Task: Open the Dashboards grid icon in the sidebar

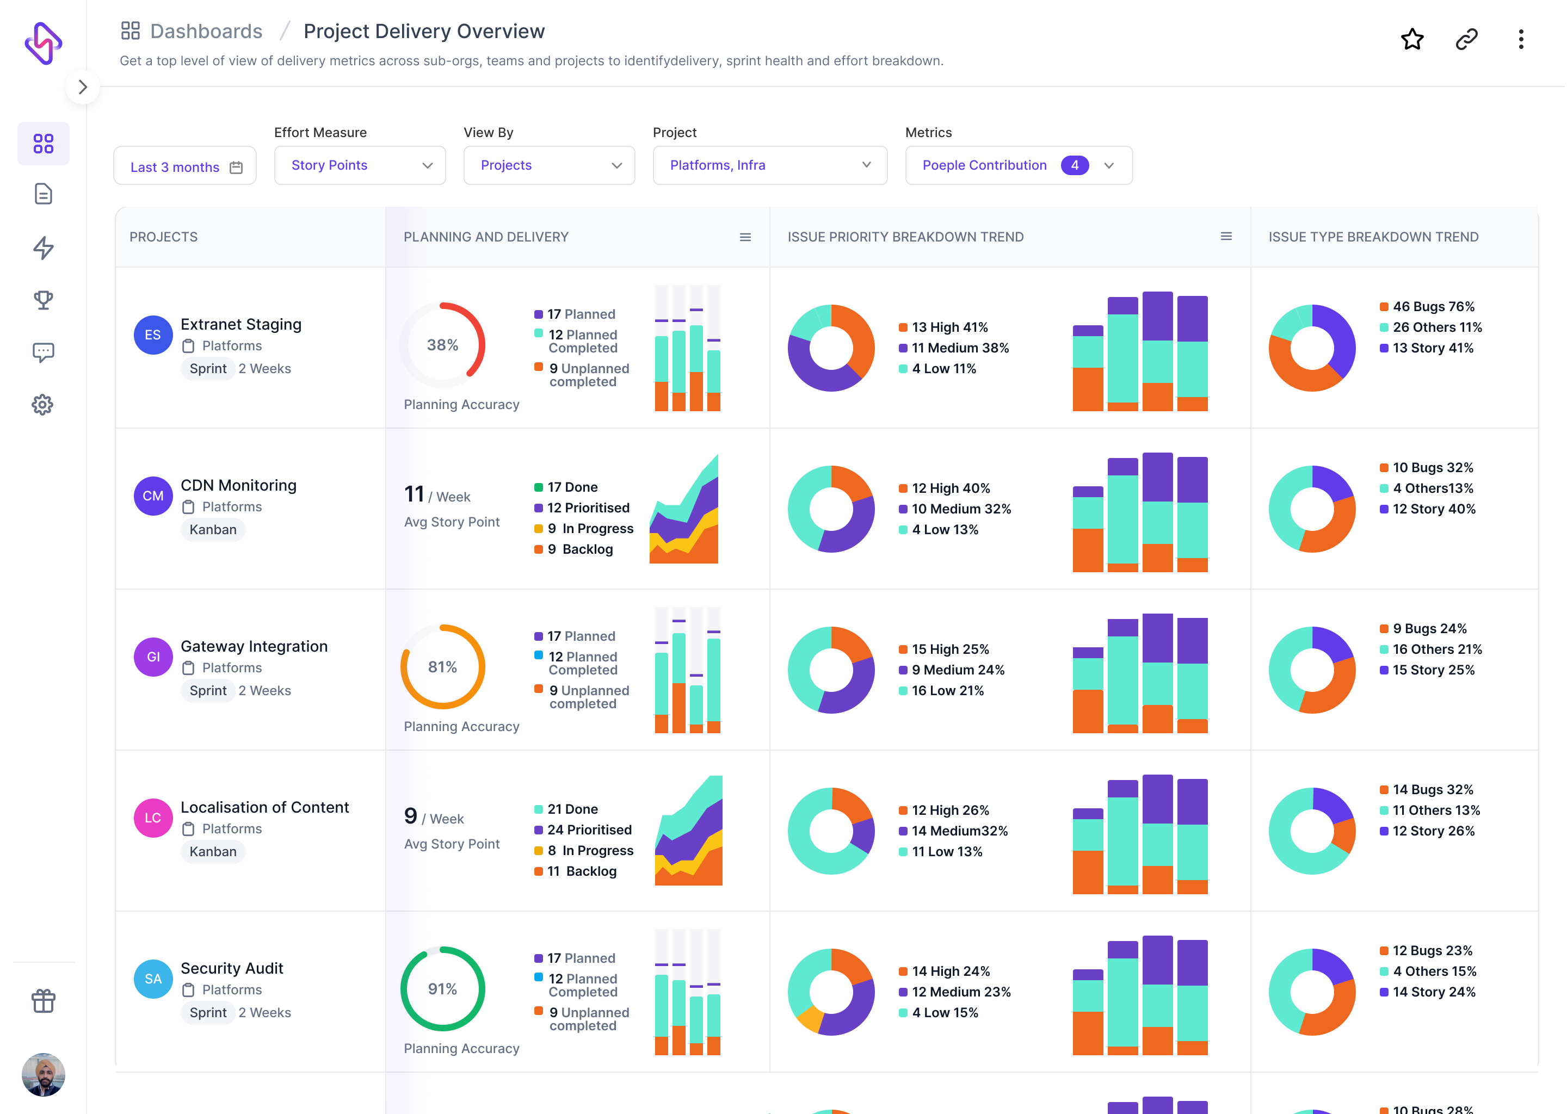Action: point(43,143)
